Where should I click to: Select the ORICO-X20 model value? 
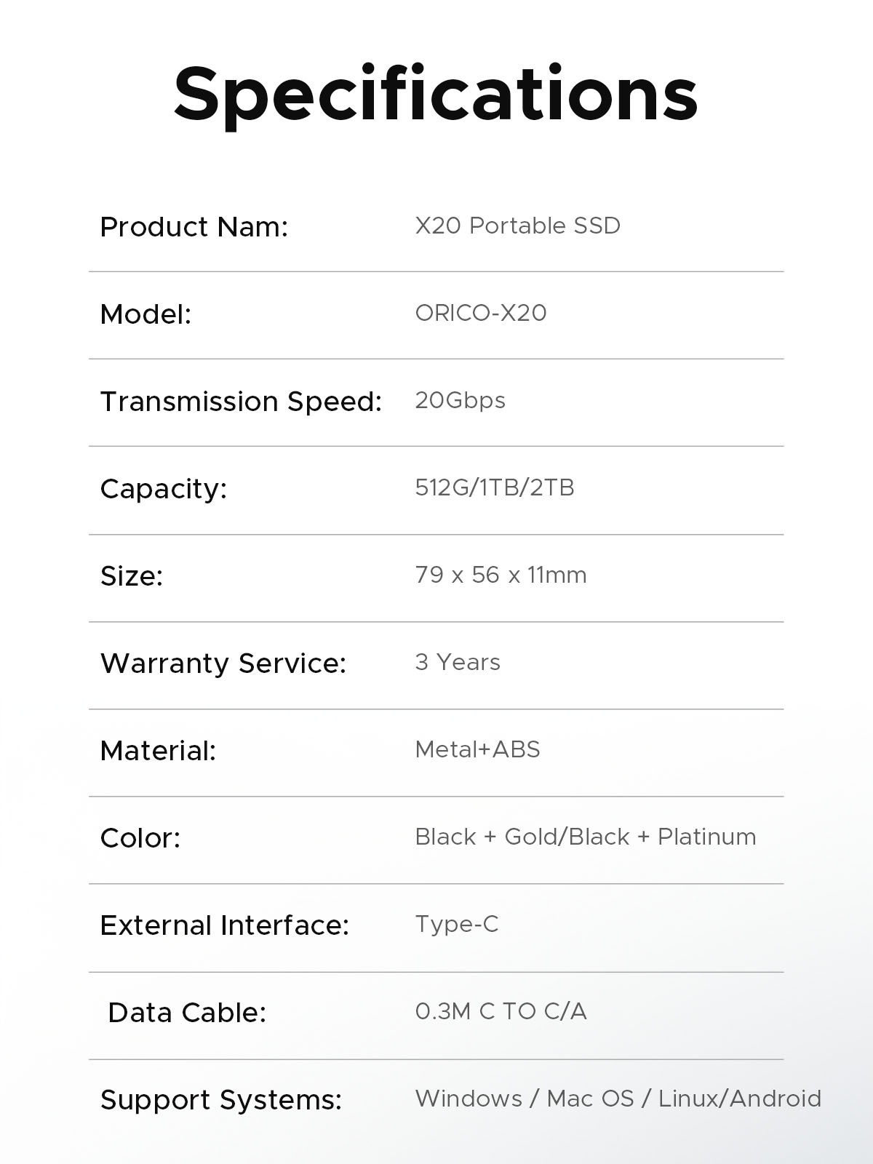click(480, 313)
